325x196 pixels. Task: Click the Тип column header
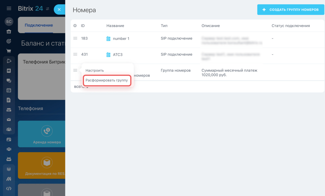coord(164,26)
